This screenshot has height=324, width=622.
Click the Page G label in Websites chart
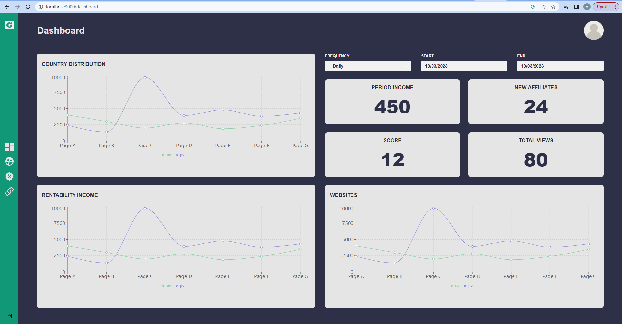click(589, 276)
